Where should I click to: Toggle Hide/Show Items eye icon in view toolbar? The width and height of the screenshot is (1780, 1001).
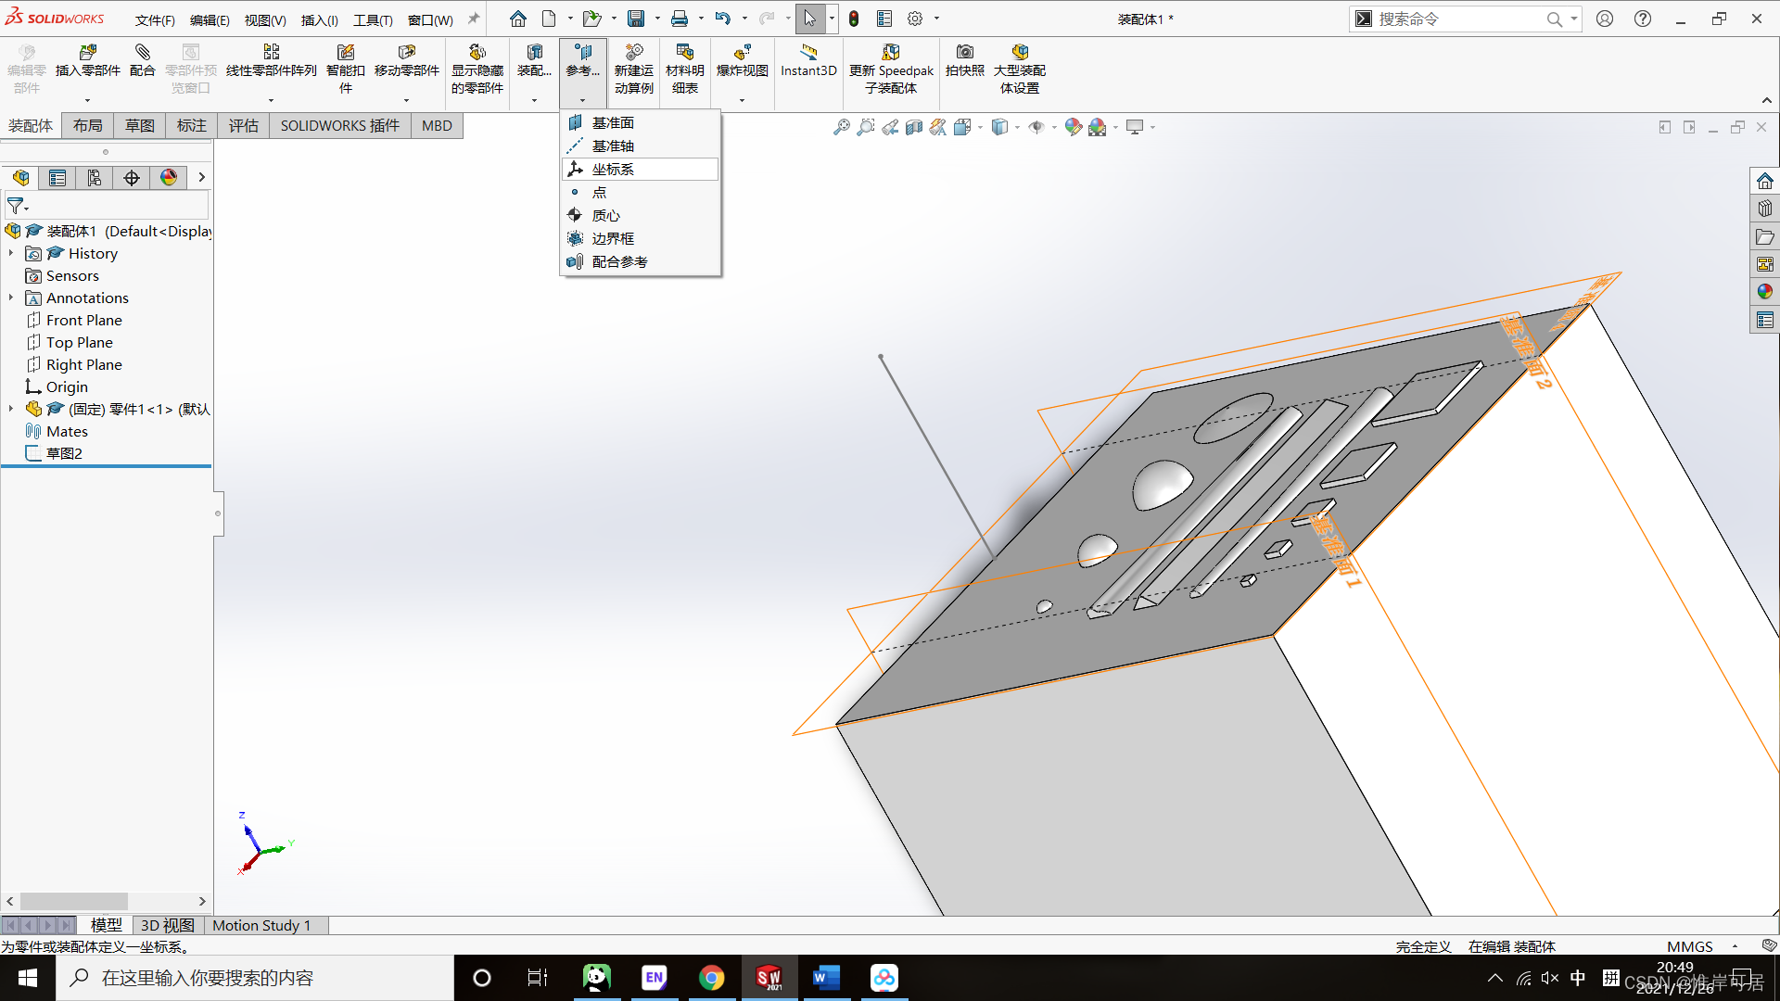click(1036, 127)
